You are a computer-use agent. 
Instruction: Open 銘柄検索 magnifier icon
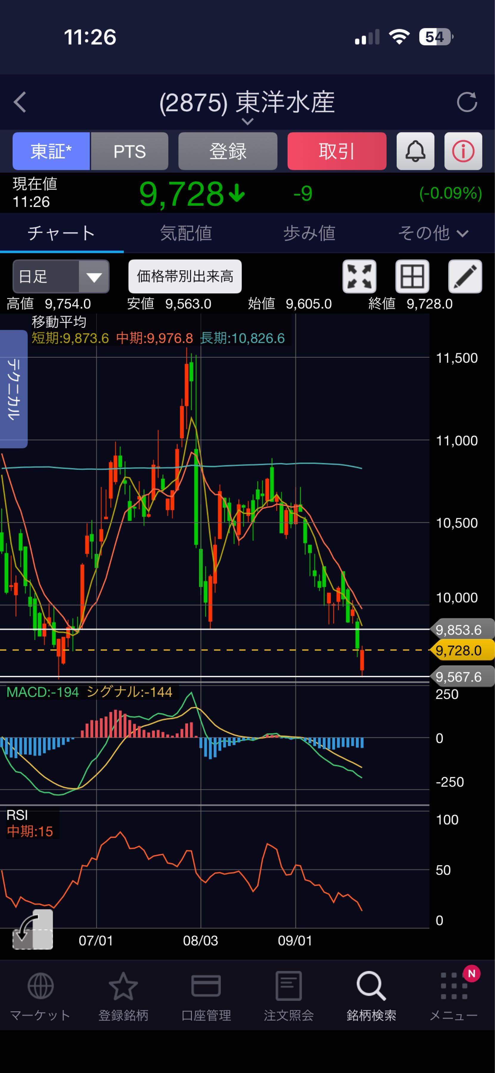tap(371, 986)
